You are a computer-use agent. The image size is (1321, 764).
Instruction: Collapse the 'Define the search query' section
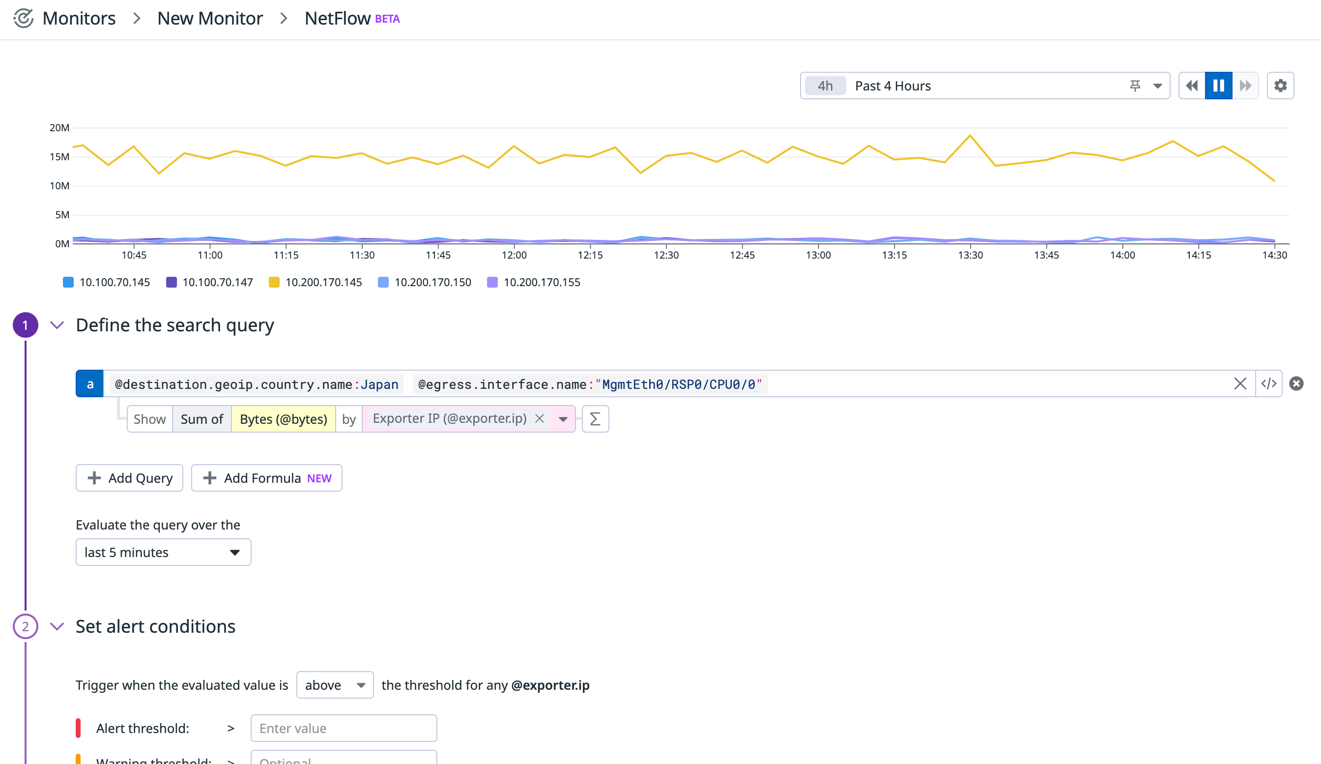(x=57, y=325)
